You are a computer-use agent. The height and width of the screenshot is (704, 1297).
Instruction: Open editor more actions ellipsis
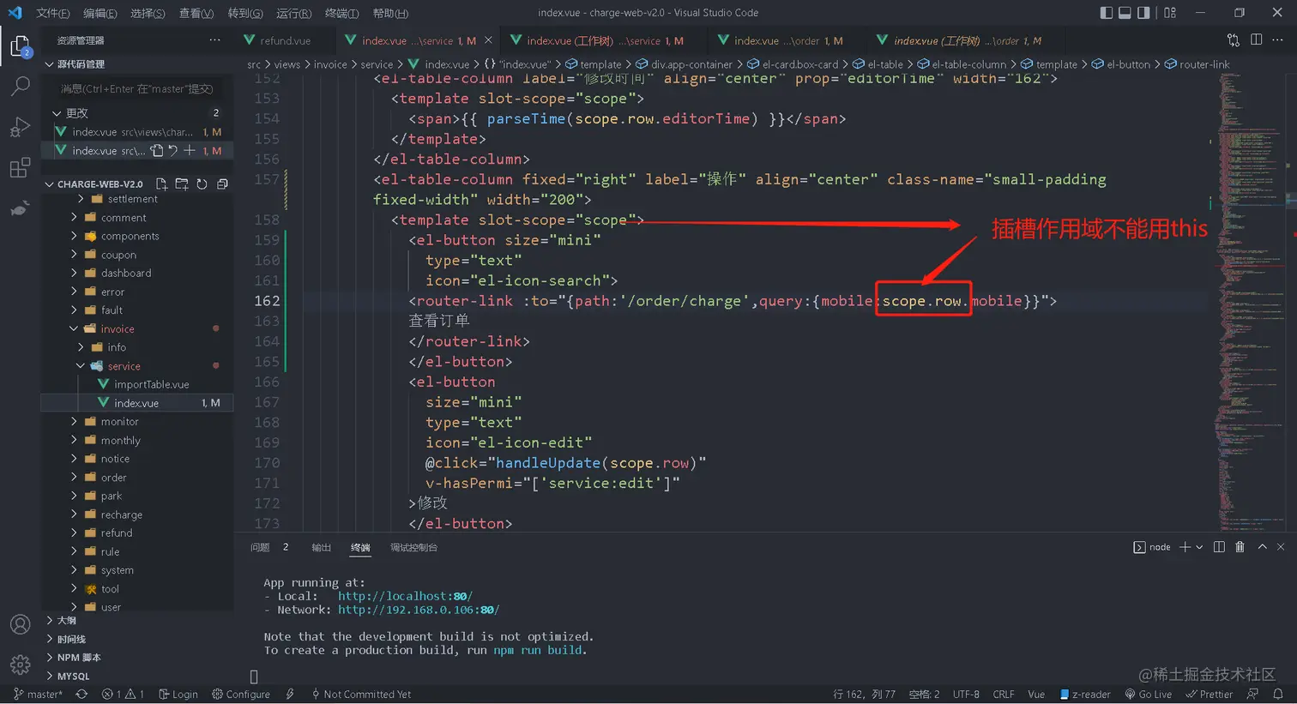click(x=1277, y=40)
